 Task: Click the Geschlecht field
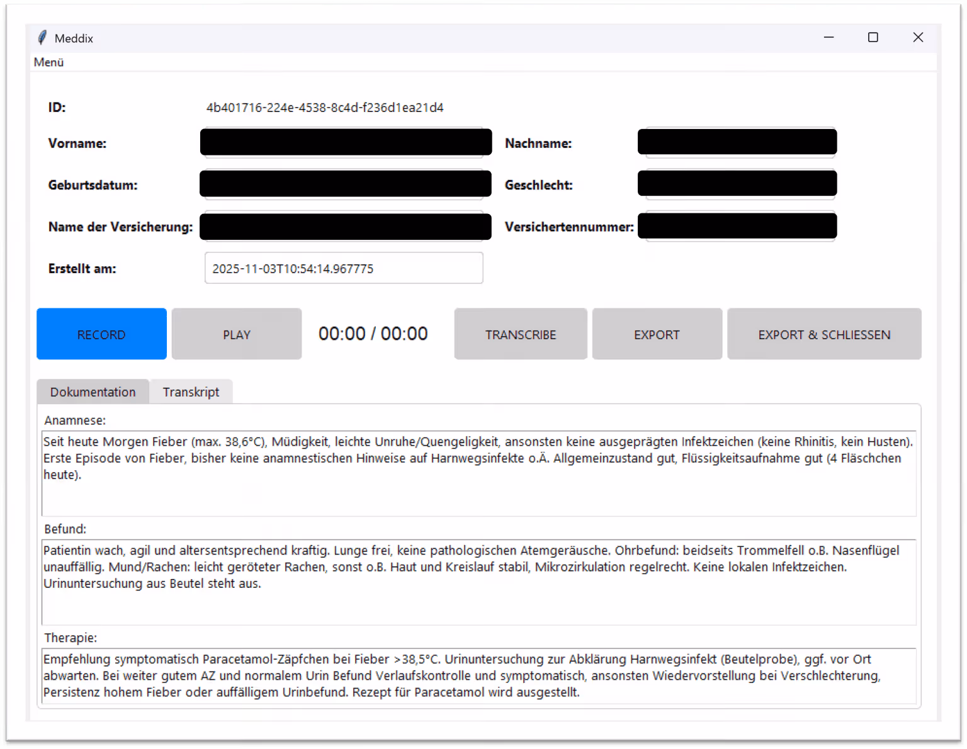[737, 184]
